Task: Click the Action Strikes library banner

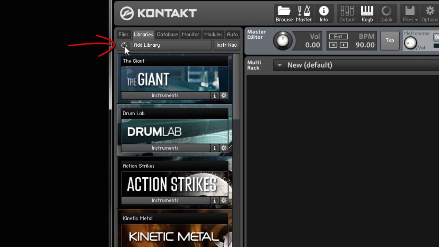Action: click(175, 184)
